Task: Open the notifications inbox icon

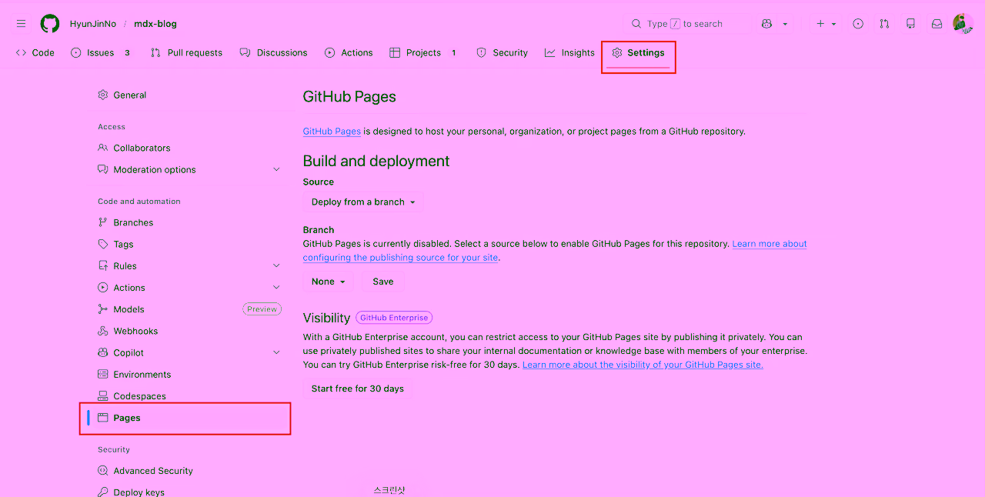Action: [x=937, y=23]
